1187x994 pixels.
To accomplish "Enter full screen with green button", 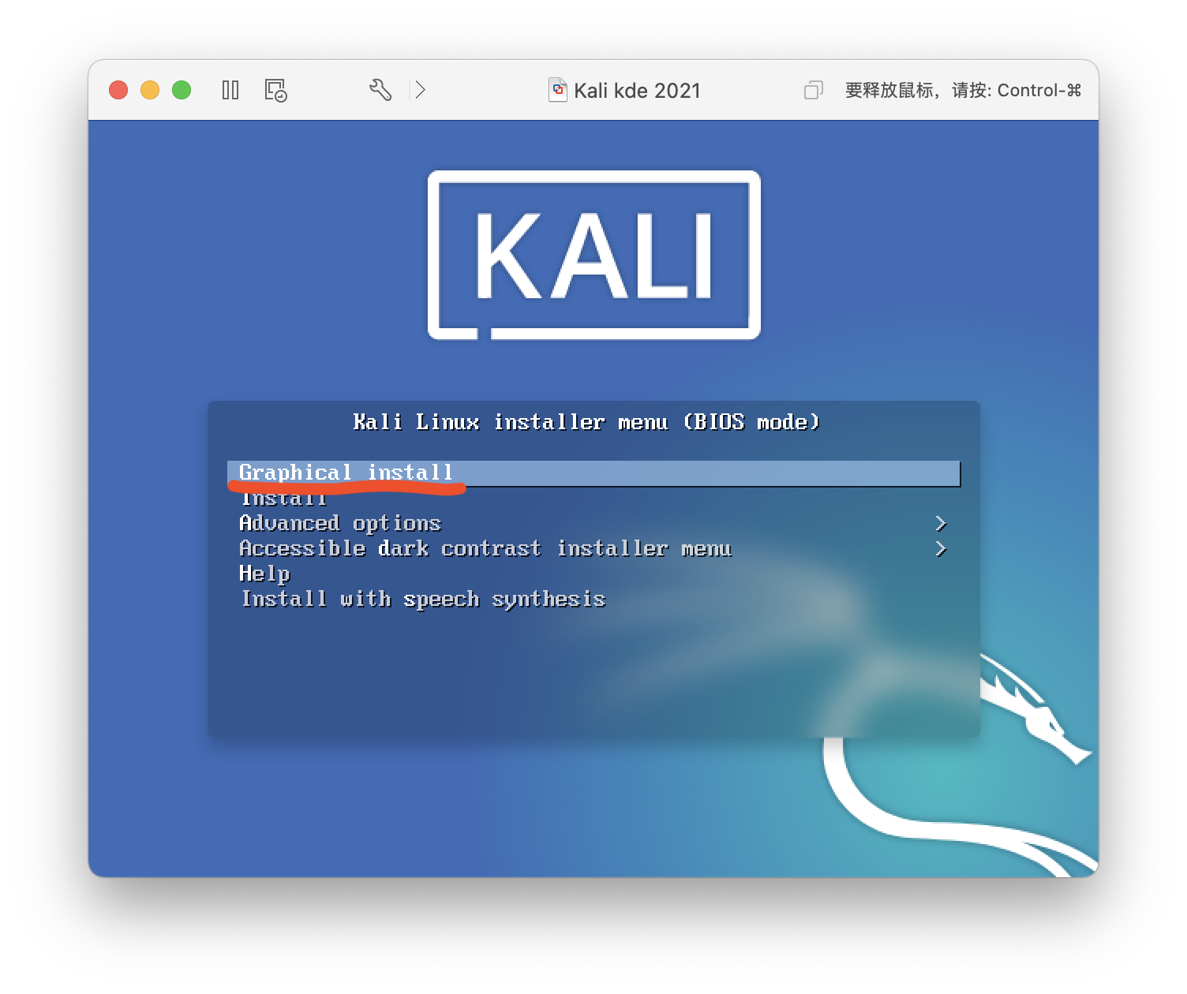I will [x=182, y=90].
